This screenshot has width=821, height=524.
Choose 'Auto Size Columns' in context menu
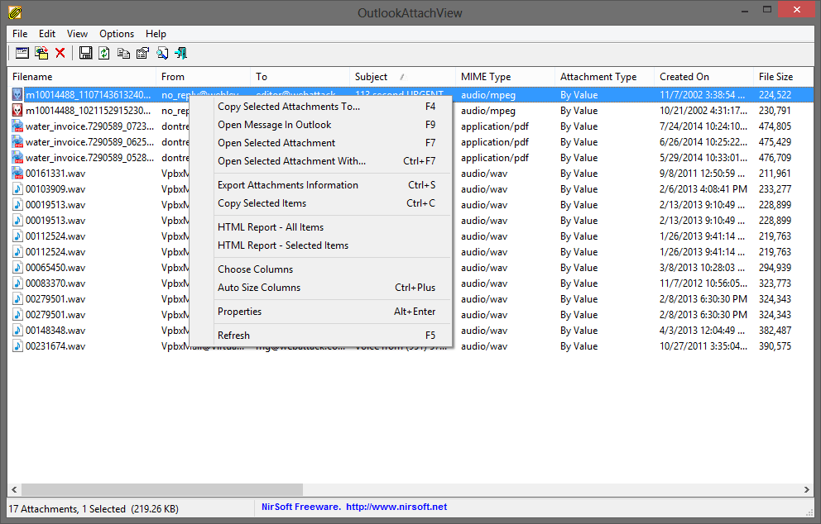coord(259,288)
